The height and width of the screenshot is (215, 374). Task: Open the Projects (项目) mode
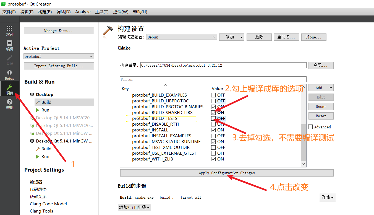click(x=10, y=89)
